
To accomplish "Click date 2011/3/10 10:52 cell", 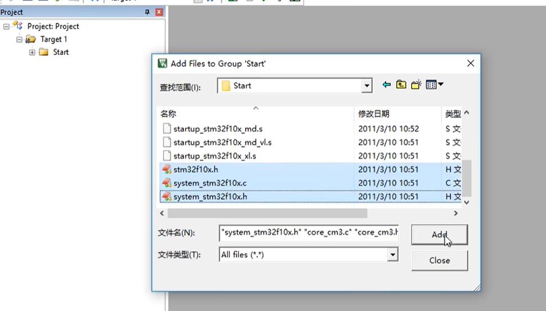I will tap(388, 129).
